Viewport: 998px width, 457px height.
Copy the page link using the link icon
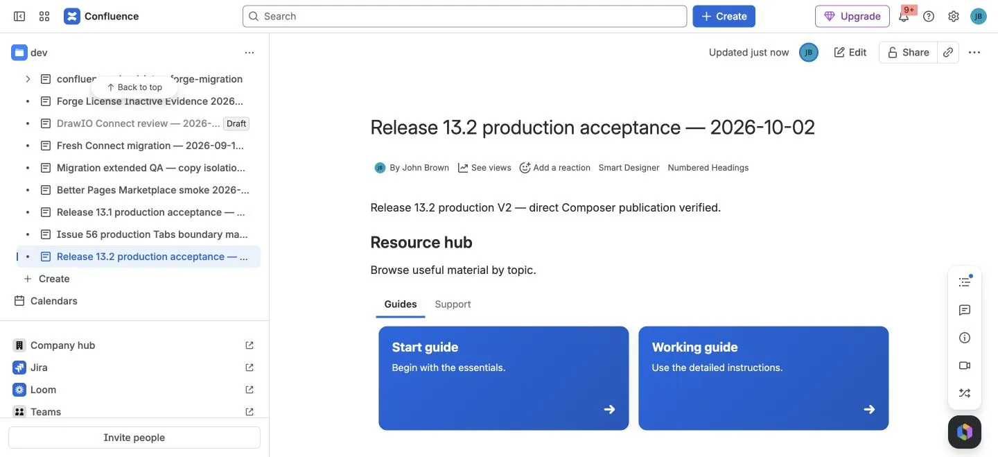pos(948,53)
